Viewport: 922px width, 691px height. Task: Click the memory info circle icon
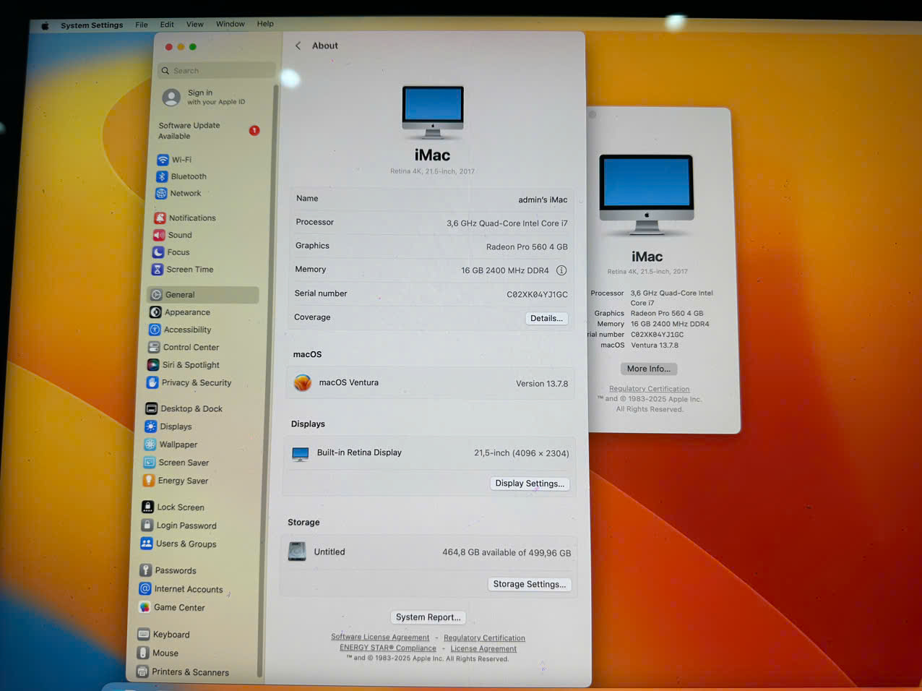pyautogui.click(x=561, y=270)
